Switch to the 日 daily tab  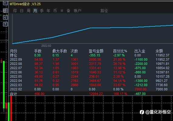click(22, 11)
